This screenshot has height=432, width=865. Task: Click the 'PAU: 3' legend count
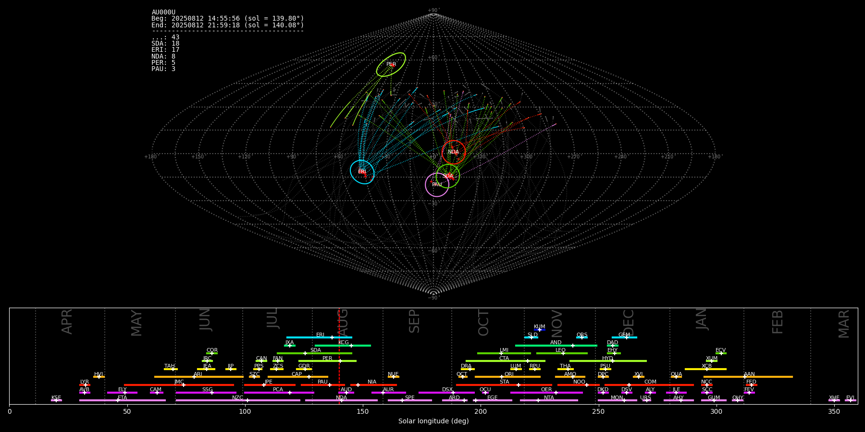163,69
